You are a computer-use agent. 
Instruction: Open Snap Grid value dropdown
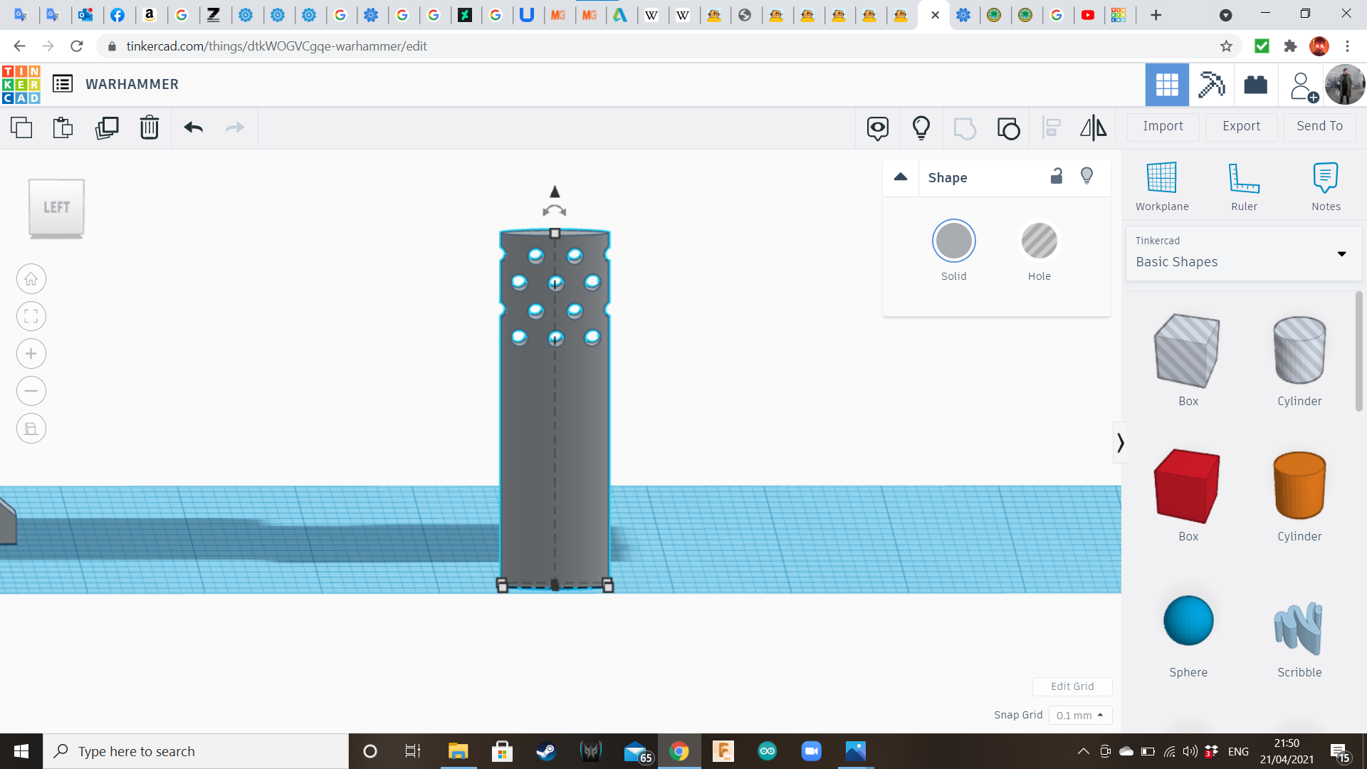pos(1079,715)
